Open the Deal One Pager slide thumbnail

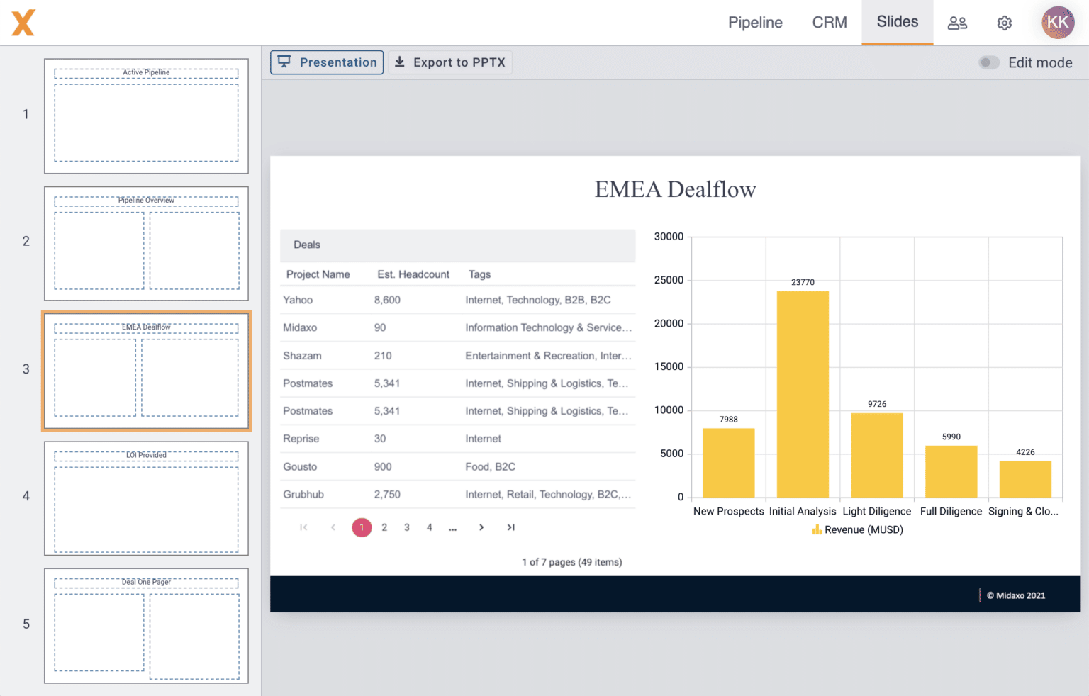pos(146,626)
